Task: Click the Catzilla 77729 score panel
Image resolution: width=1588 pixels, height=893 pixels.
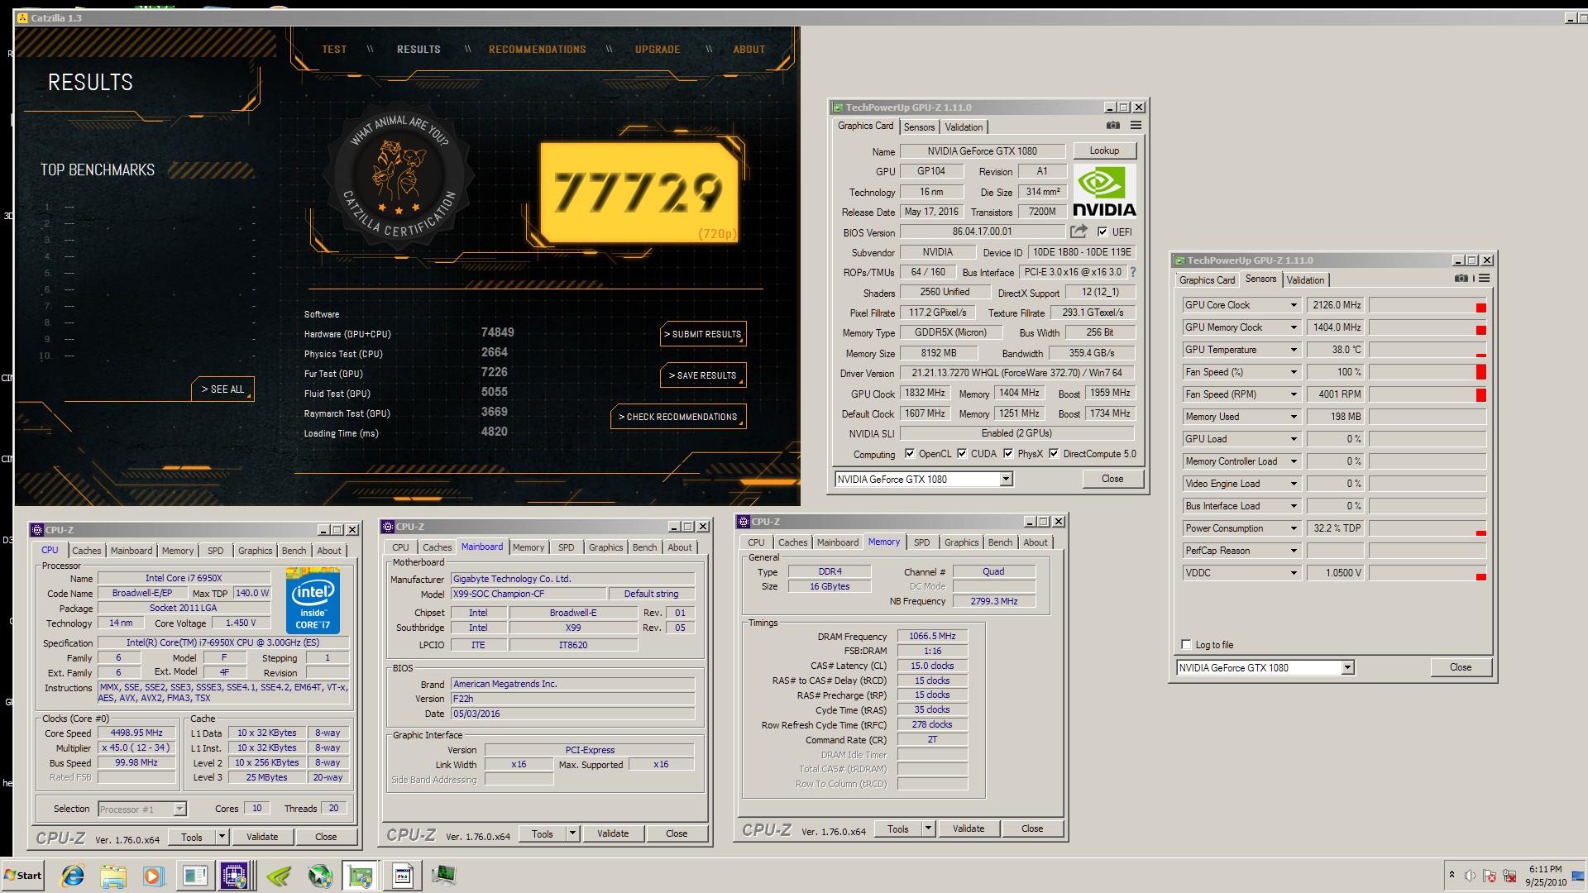Action: tap(639, 192)
